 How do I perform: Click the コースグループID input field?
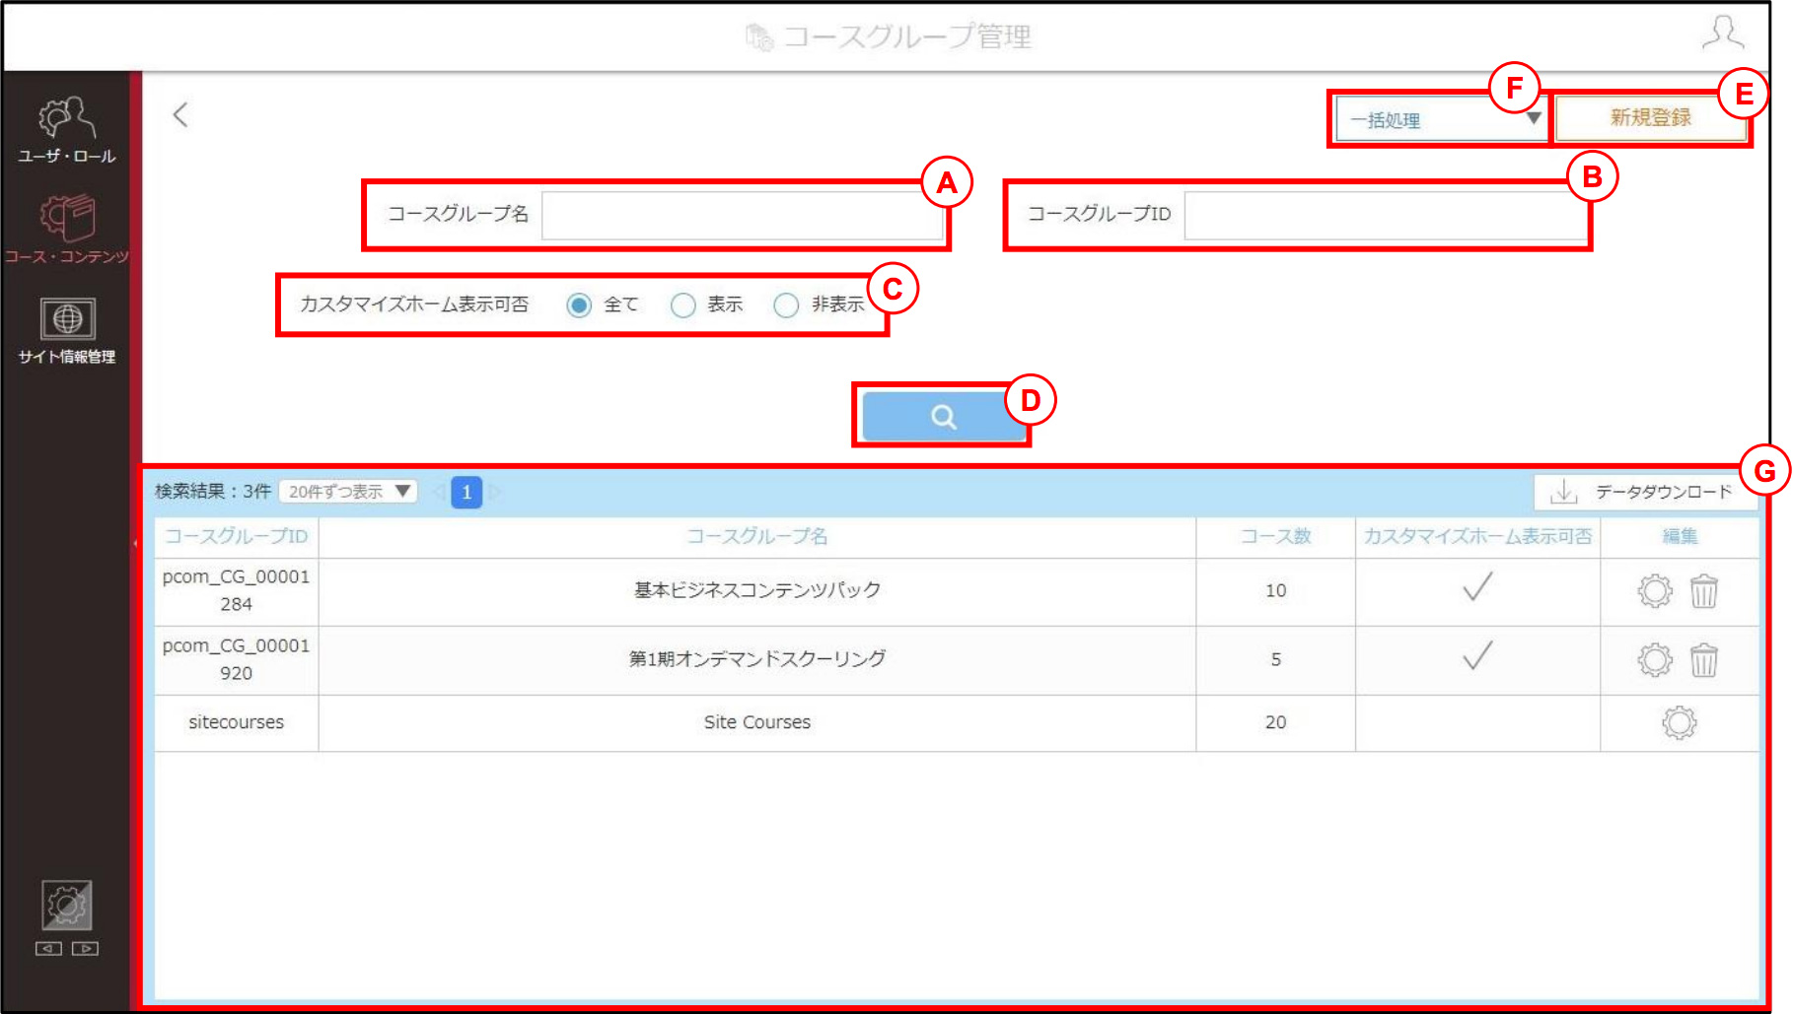coord(1385,215)
